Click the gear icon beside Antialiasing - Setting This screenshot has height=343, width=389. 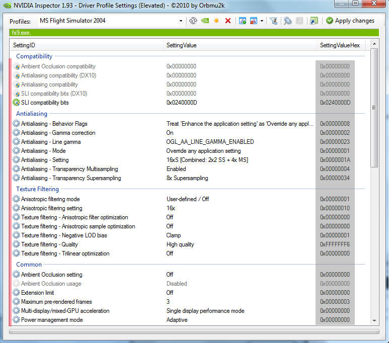click(x=16, y=159)
